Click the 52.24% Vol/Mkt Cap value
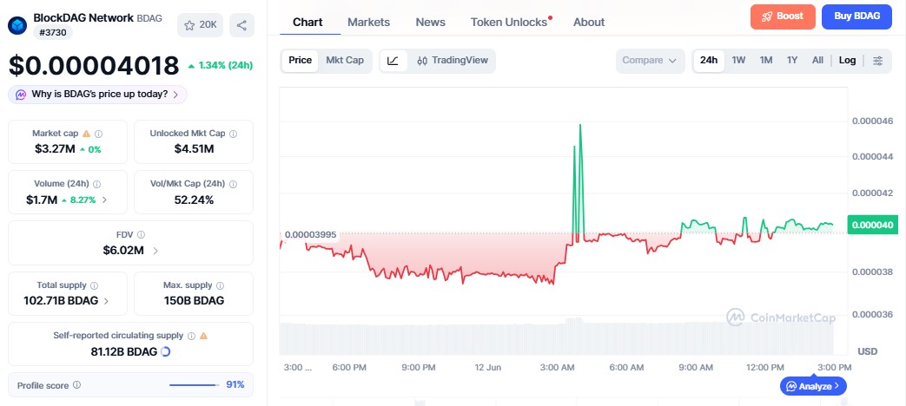906x406 pixels. 195,200
